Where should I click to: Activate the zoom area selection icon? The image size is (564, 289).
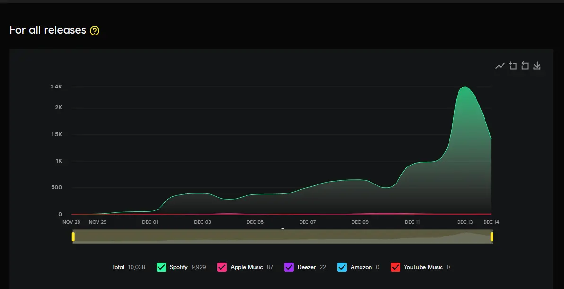[512, 66]
